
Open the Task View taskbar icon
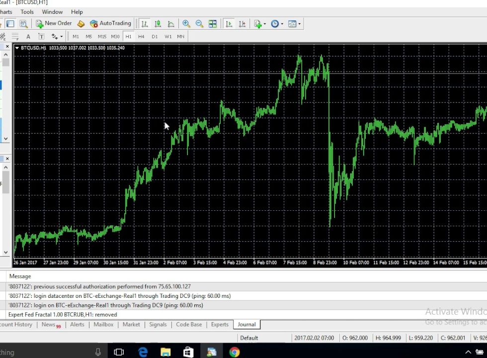point(119,352)
